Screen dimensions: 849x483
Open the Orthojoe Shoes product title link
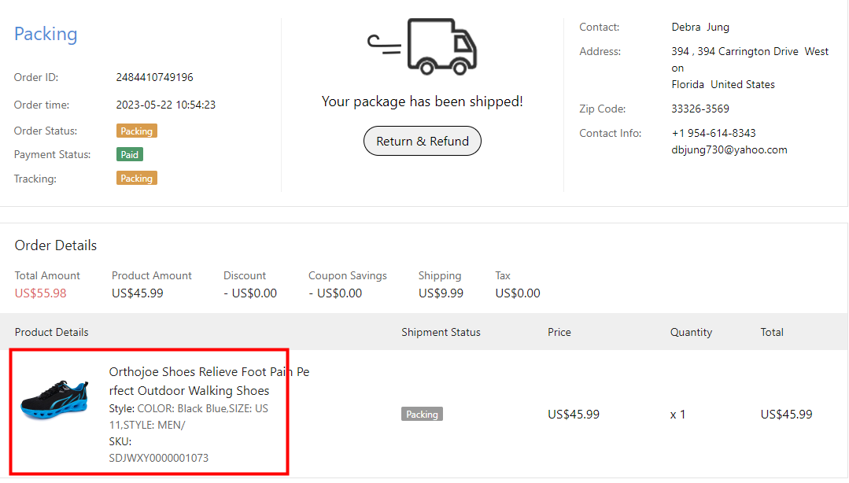(x=209, y=381)
